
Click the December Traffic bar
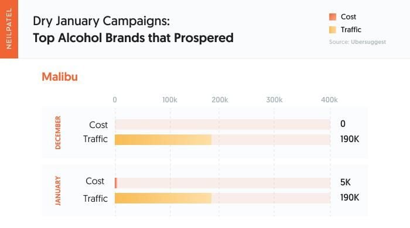(163, 140)
